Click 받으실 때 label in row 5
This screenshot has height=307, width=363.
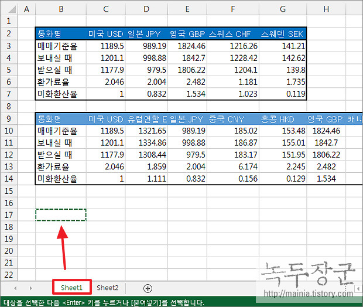click(x=61, y=70)
